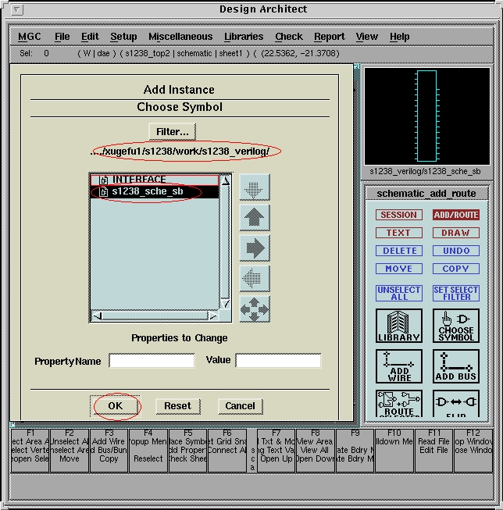Click the four-way arrows navigation button
The width and height of the screenshot is (503, 510).
(x=255, y=308)
